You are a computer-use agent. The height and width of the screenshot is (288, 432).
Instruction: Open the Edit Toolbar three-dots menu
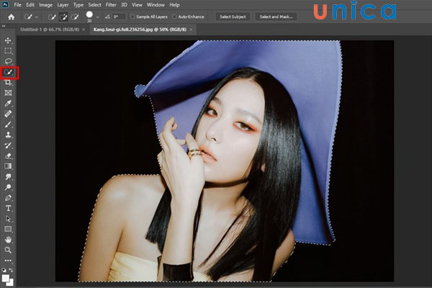click(8, 261)
